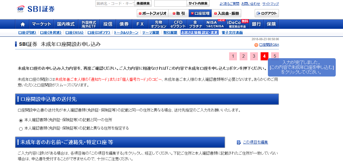Click 口座開設Q&A link text
This screenshot has height=163, width=343.
coord(269,45)
